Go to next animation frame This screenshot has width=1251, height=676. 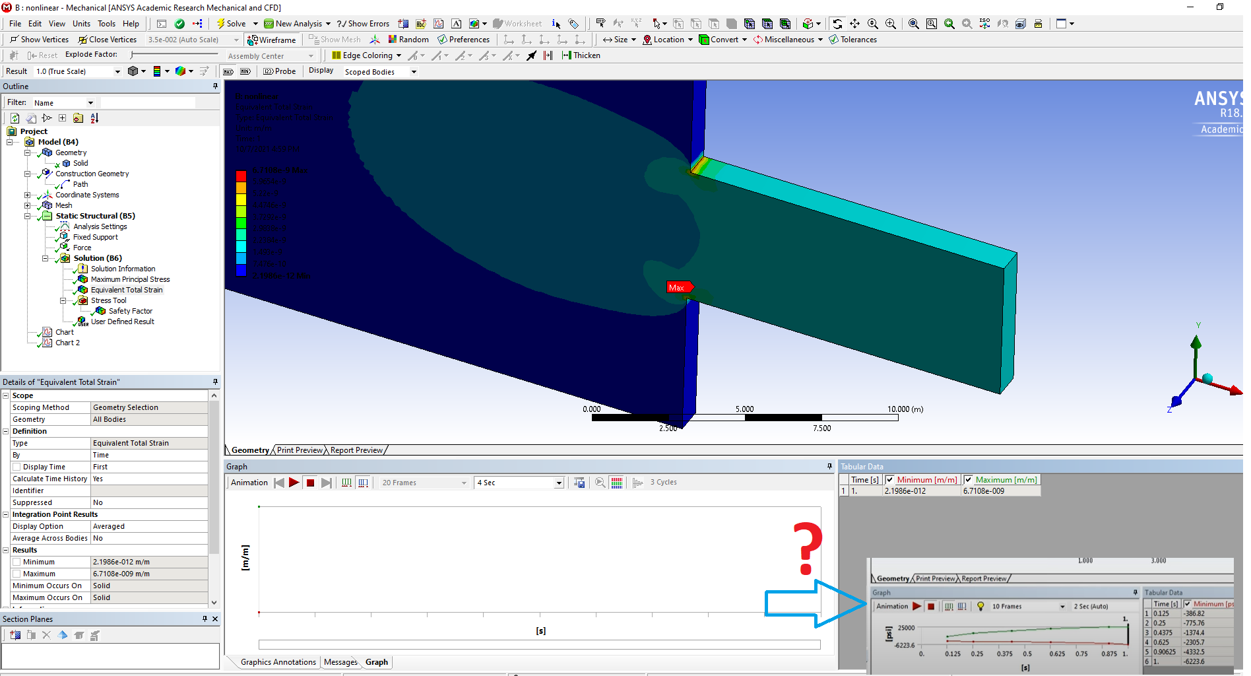click(326, 483)
